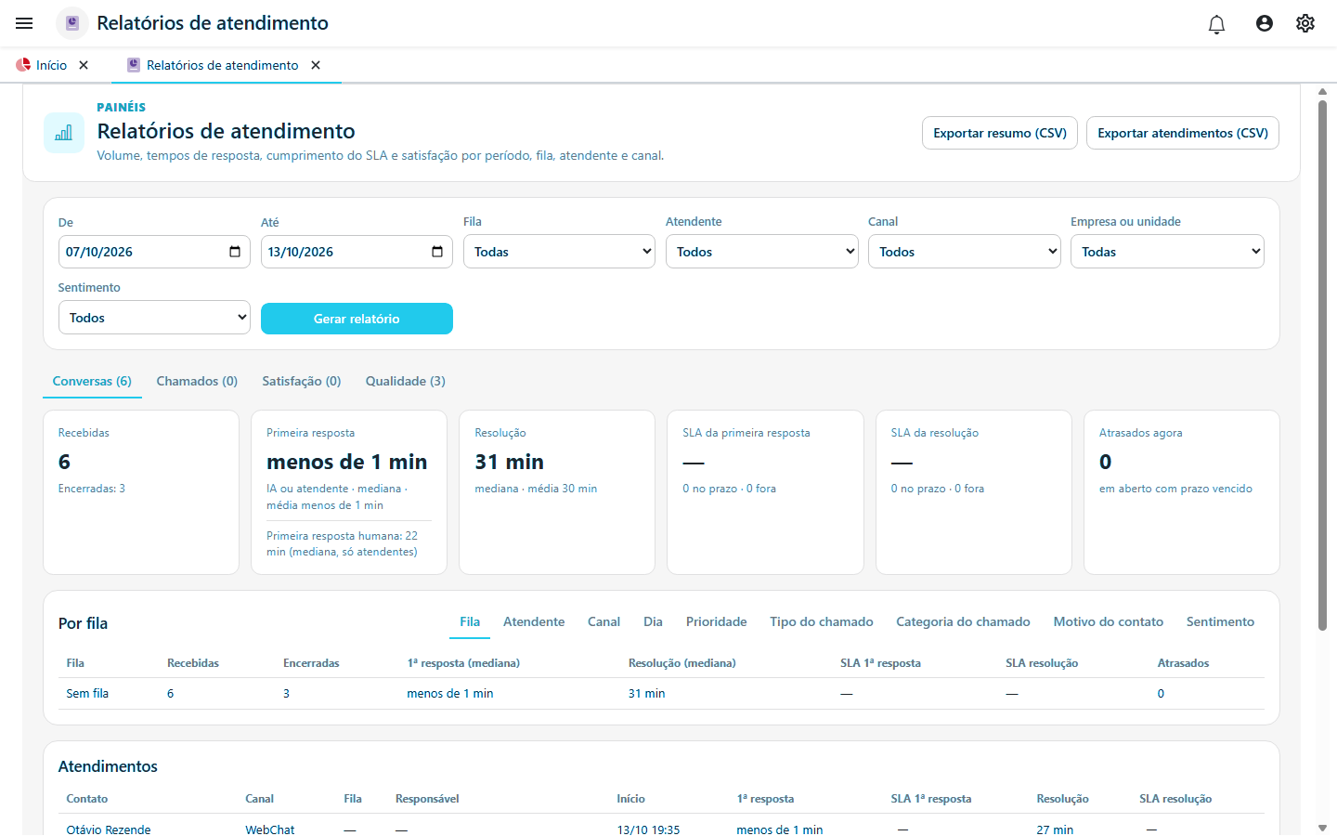Image resolution: width=1337 pixels, height=836 pixels.
Task: Select the Conversas (6) tab
Action: (92, 382)
